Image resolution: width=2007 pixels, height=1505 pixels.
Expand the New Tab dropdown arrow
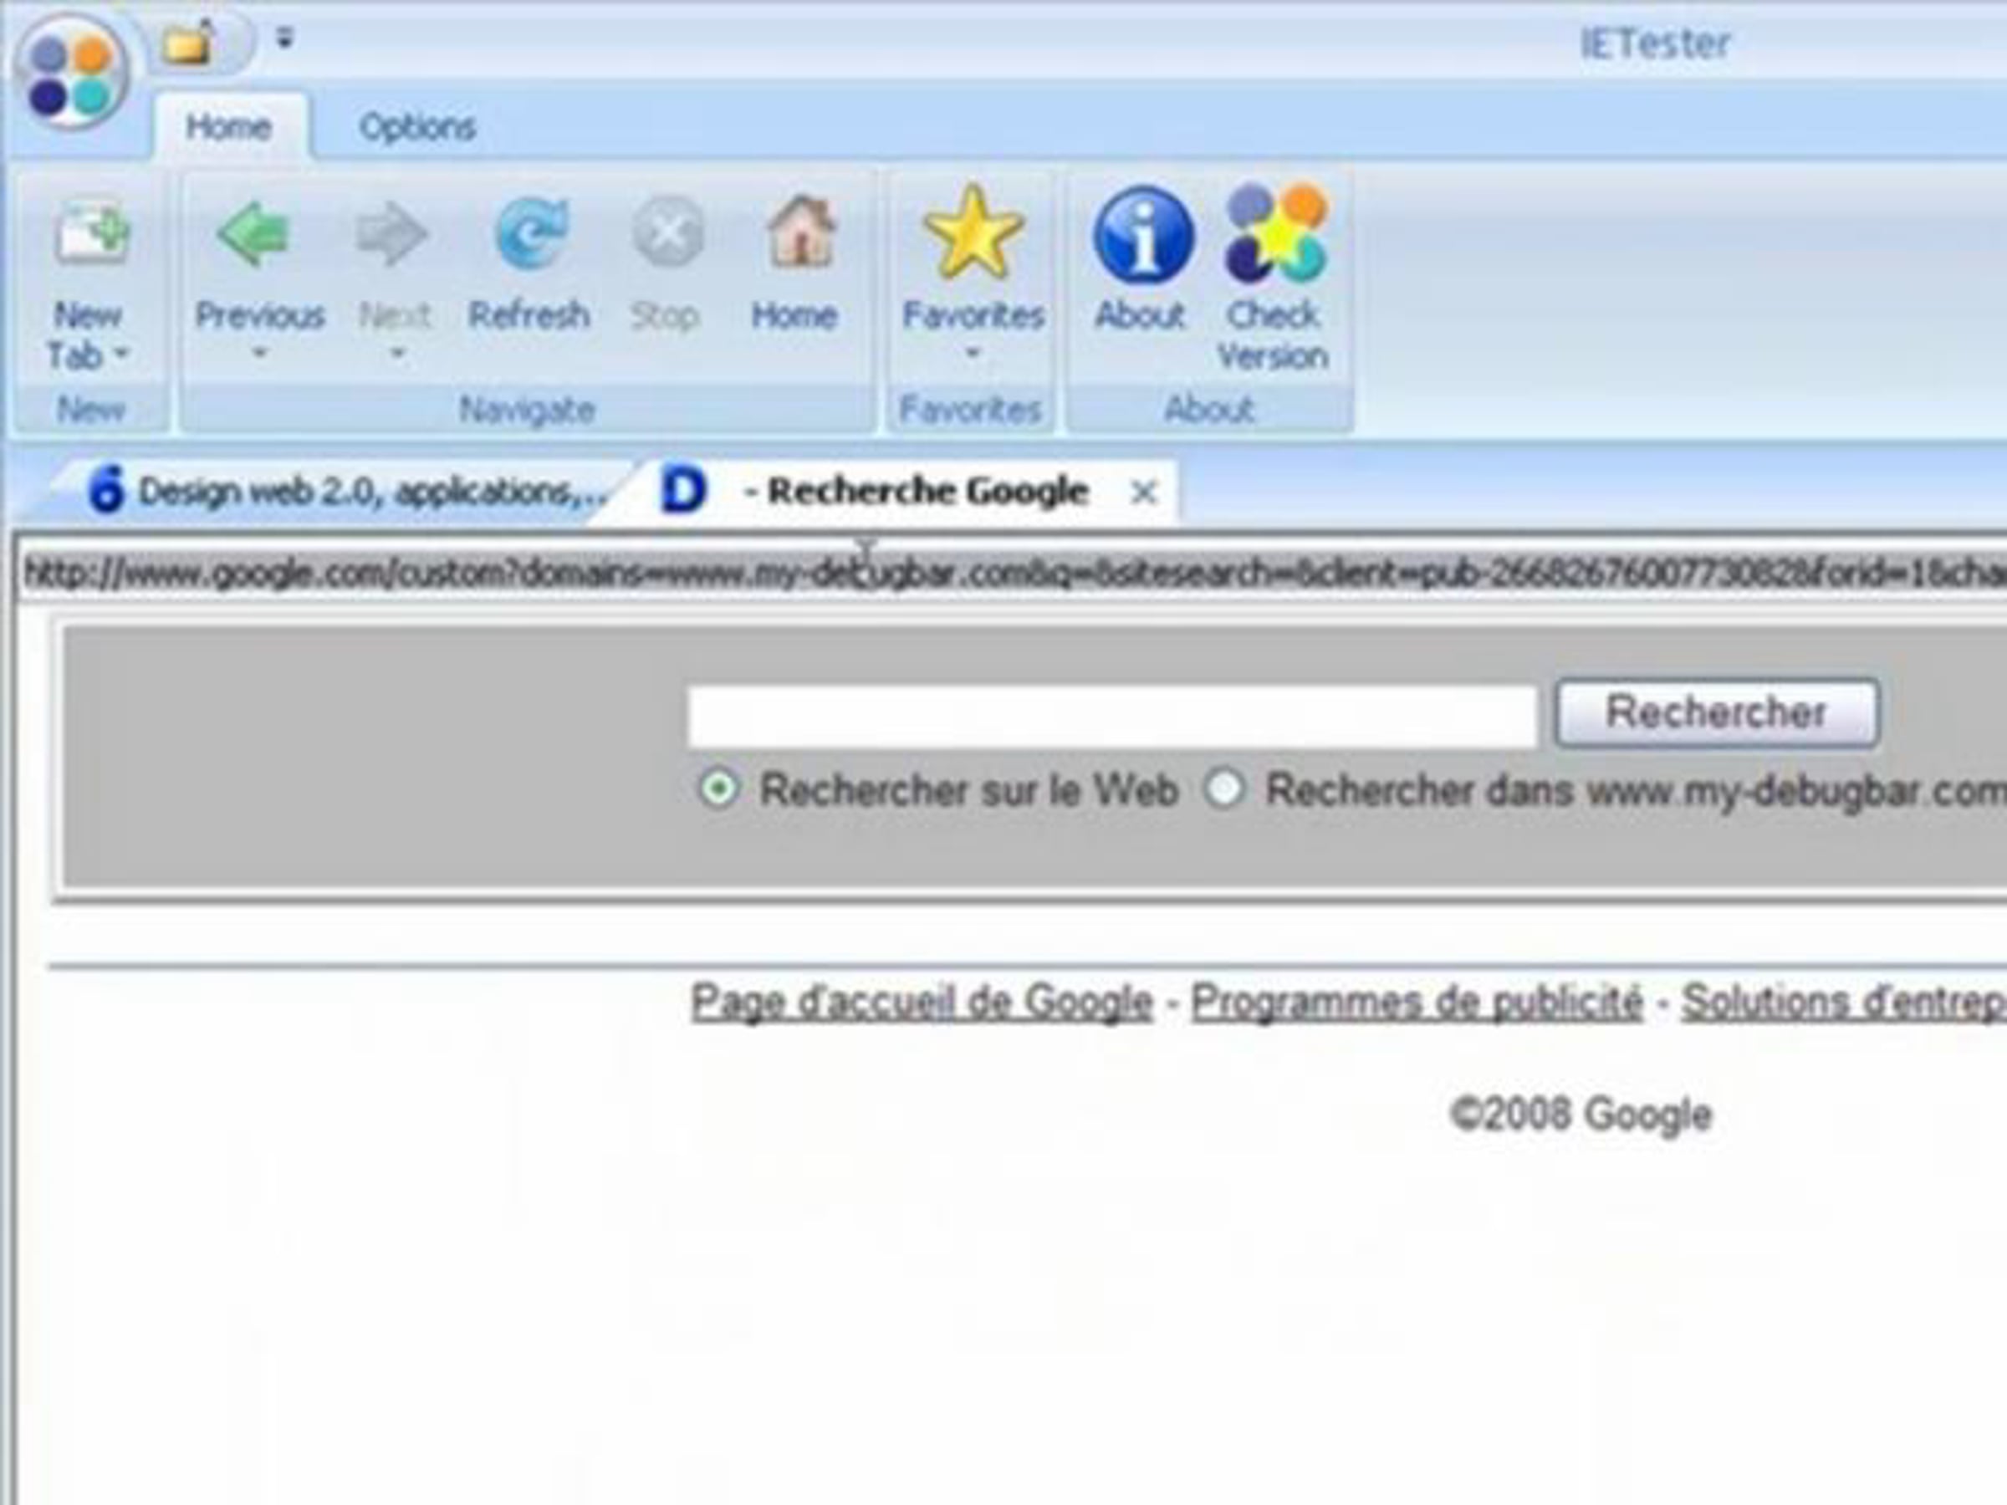[x=121, y=354]
